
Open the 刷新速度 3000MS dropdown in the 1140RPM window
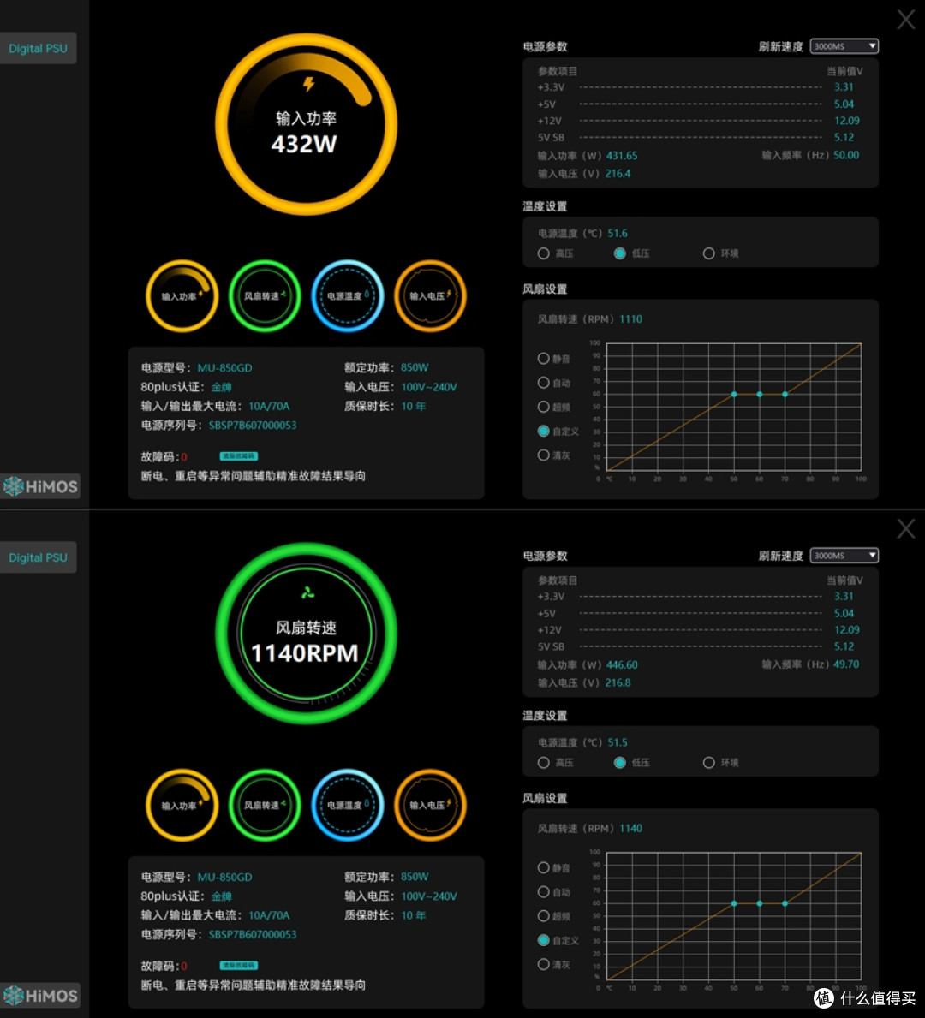[x=844, y=555]
